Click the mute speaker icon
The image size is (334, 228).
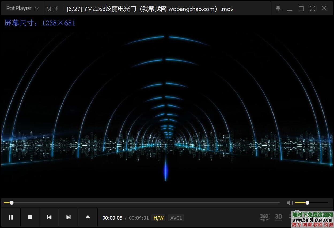click(289, 203)
